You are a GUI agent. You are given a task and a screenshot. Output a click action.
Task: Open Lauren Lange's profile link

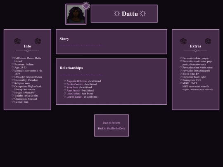[74, 97]
